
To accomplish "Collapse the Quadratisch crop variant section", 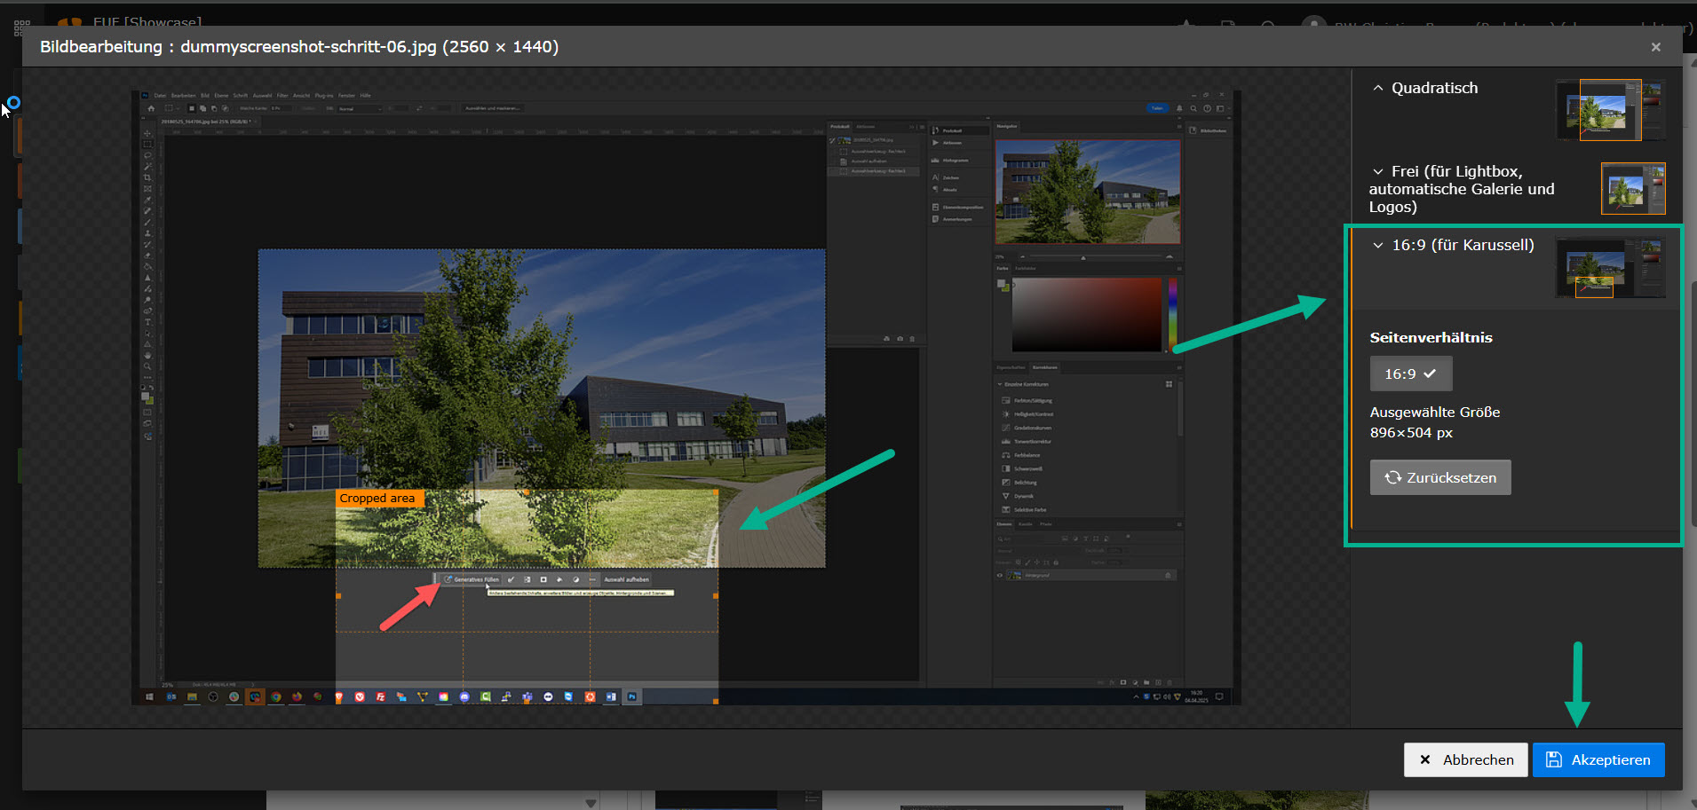I will point(1378,89).
